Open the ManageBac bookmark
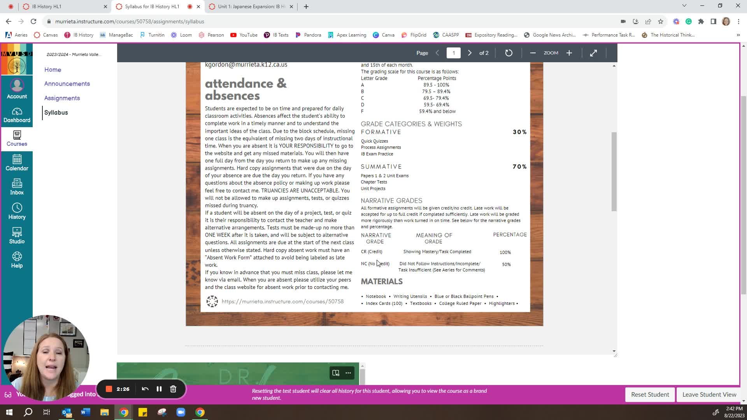The image size is (747, 420). [116, 35]
